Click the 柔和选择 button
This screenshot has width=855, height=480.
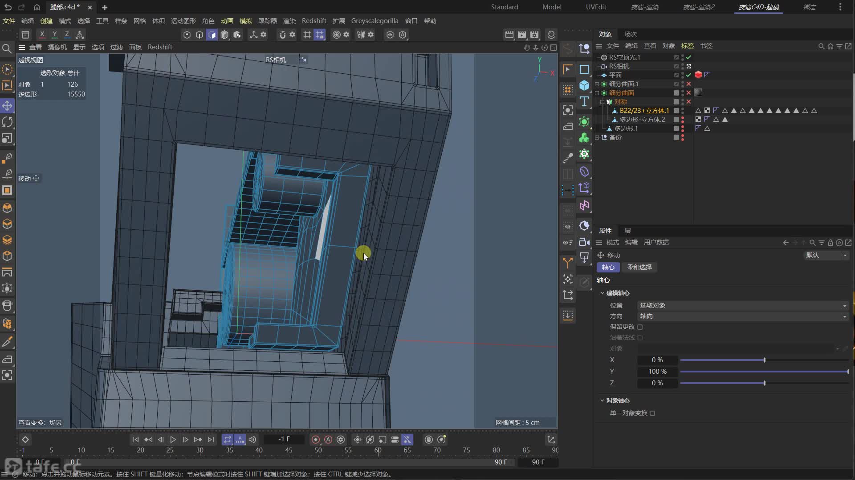pos(639,267)
